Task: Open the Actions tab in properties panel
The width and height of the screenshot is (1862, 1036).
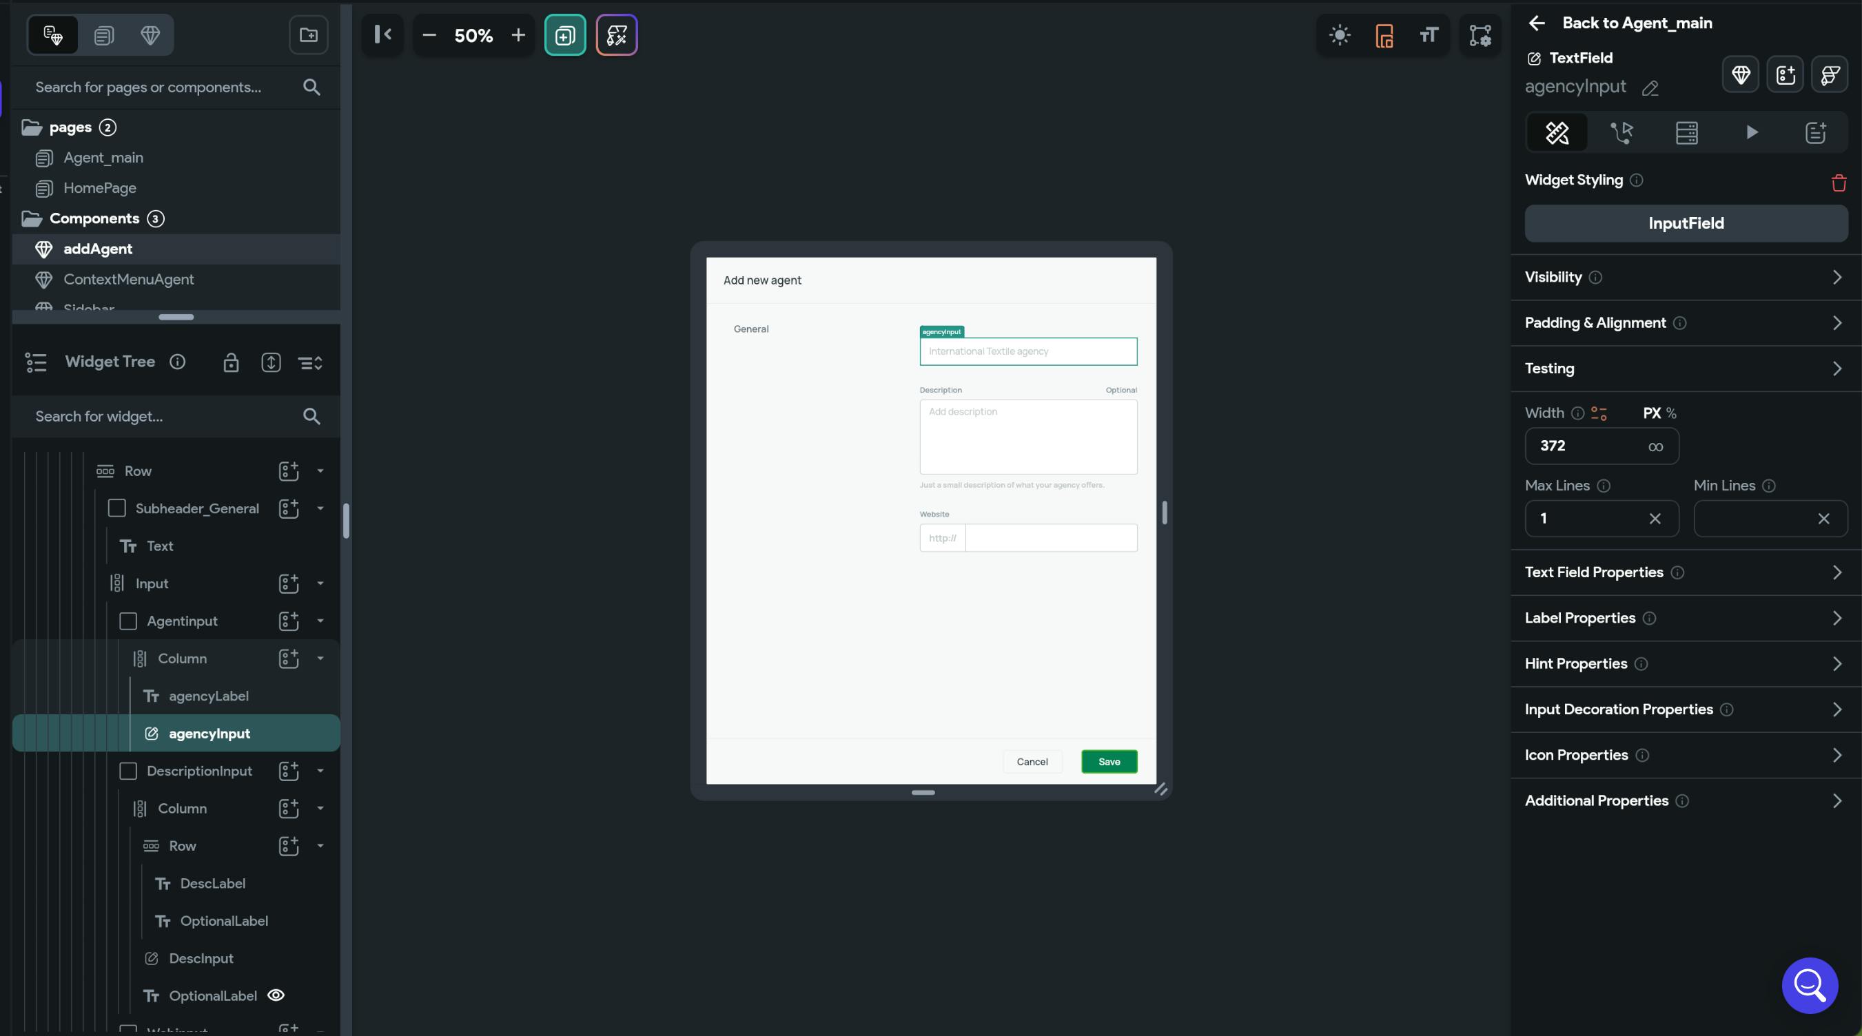Action: 1621,132
